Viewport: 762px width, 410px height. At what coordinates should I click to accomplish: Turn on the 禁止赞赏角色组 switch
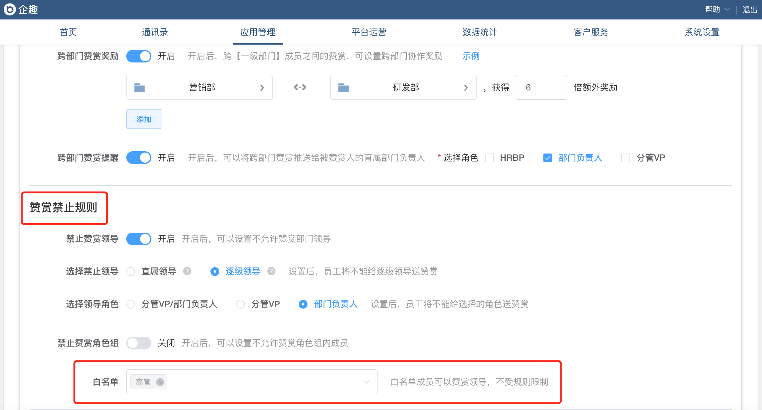[139, 343]
